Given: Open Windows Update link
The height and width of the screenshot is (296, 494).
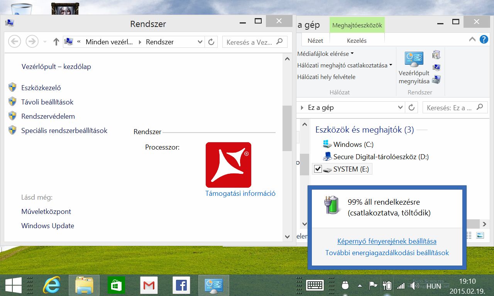Looking at the screenshot, I should 48,226.
